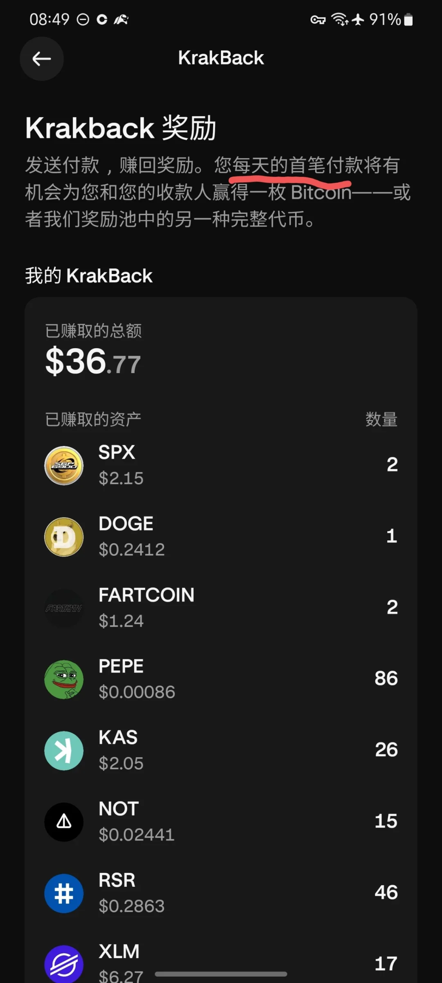Tap the NOT token icon
The image size is (442, 983).
(64, 822)
